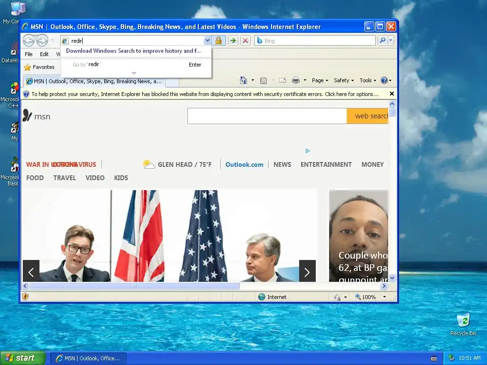The image size is (487, 365).
Task: Click the previous slide arrow
Action: pos(31,271)
